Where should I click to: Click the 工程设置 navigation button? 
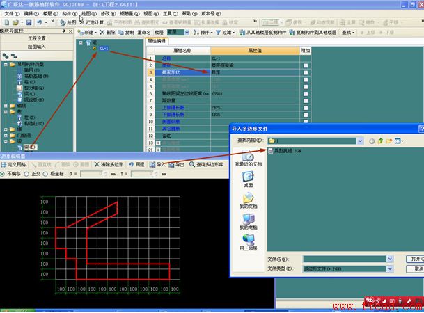tap(37, 38)
